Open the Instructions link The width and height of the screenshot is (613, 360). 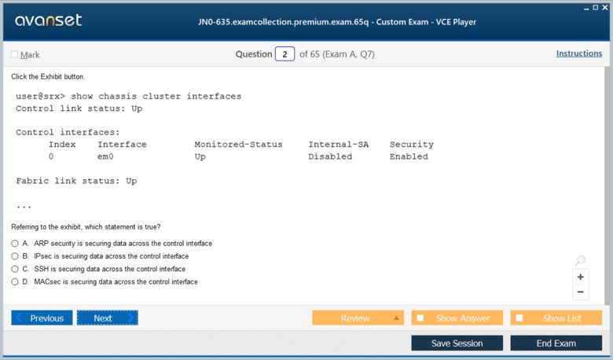[578, 53]
